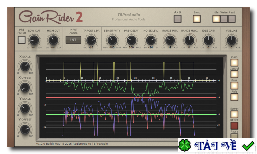The height and width of the screenshot is (154, 257).
Task: Toggle the Ride curve display button
Action: (x=235, y=97)
